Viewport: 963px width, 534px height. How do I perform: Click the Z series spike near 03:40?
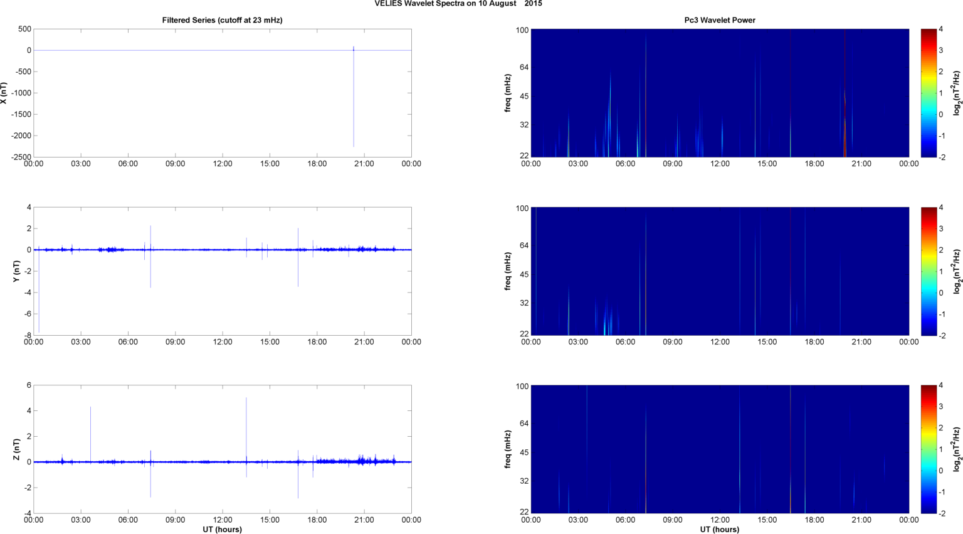point(90,434)
